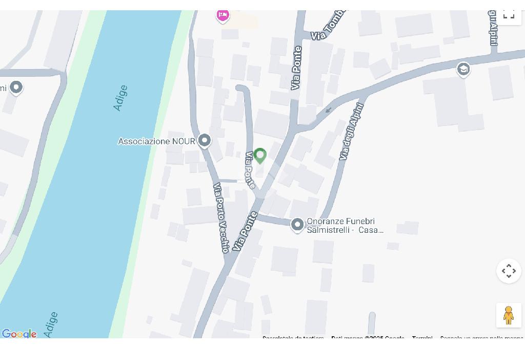Click the one-way arrow on the road

(328, 110)
